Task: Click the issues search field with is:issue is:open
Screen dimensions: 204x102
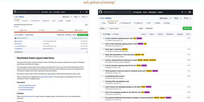Action: (x=122, y=28)
